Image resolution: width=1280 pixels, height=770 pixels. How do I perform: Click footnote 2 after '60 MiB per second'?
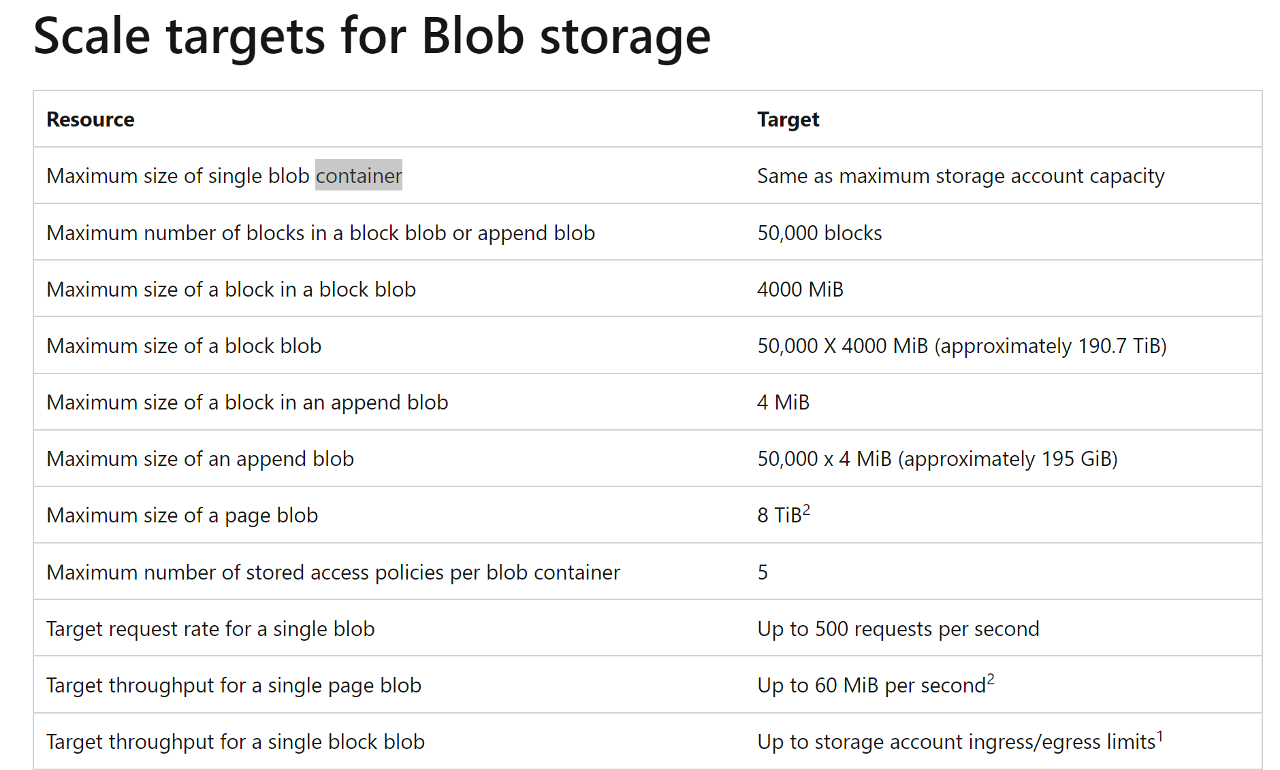(x=991, y=679)
